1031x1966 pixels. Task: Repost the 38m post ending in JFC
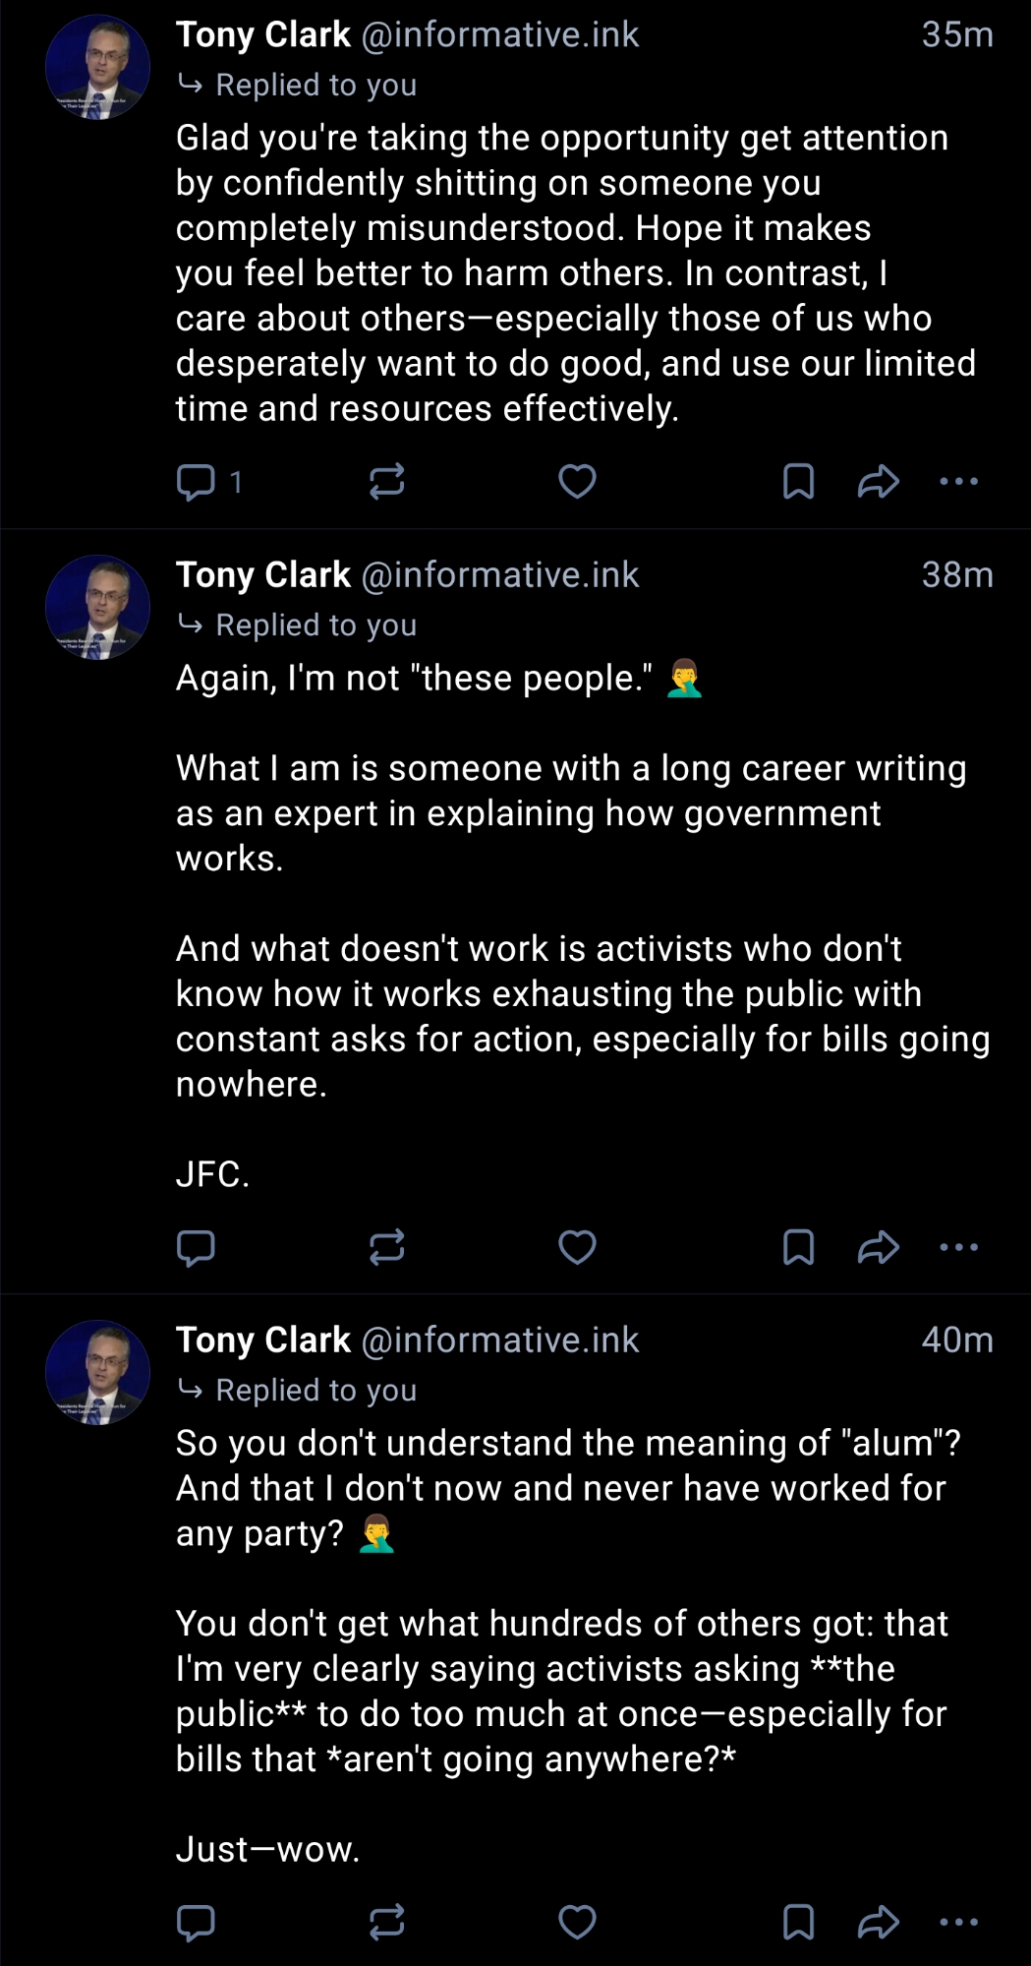[x=386, y=1247]
